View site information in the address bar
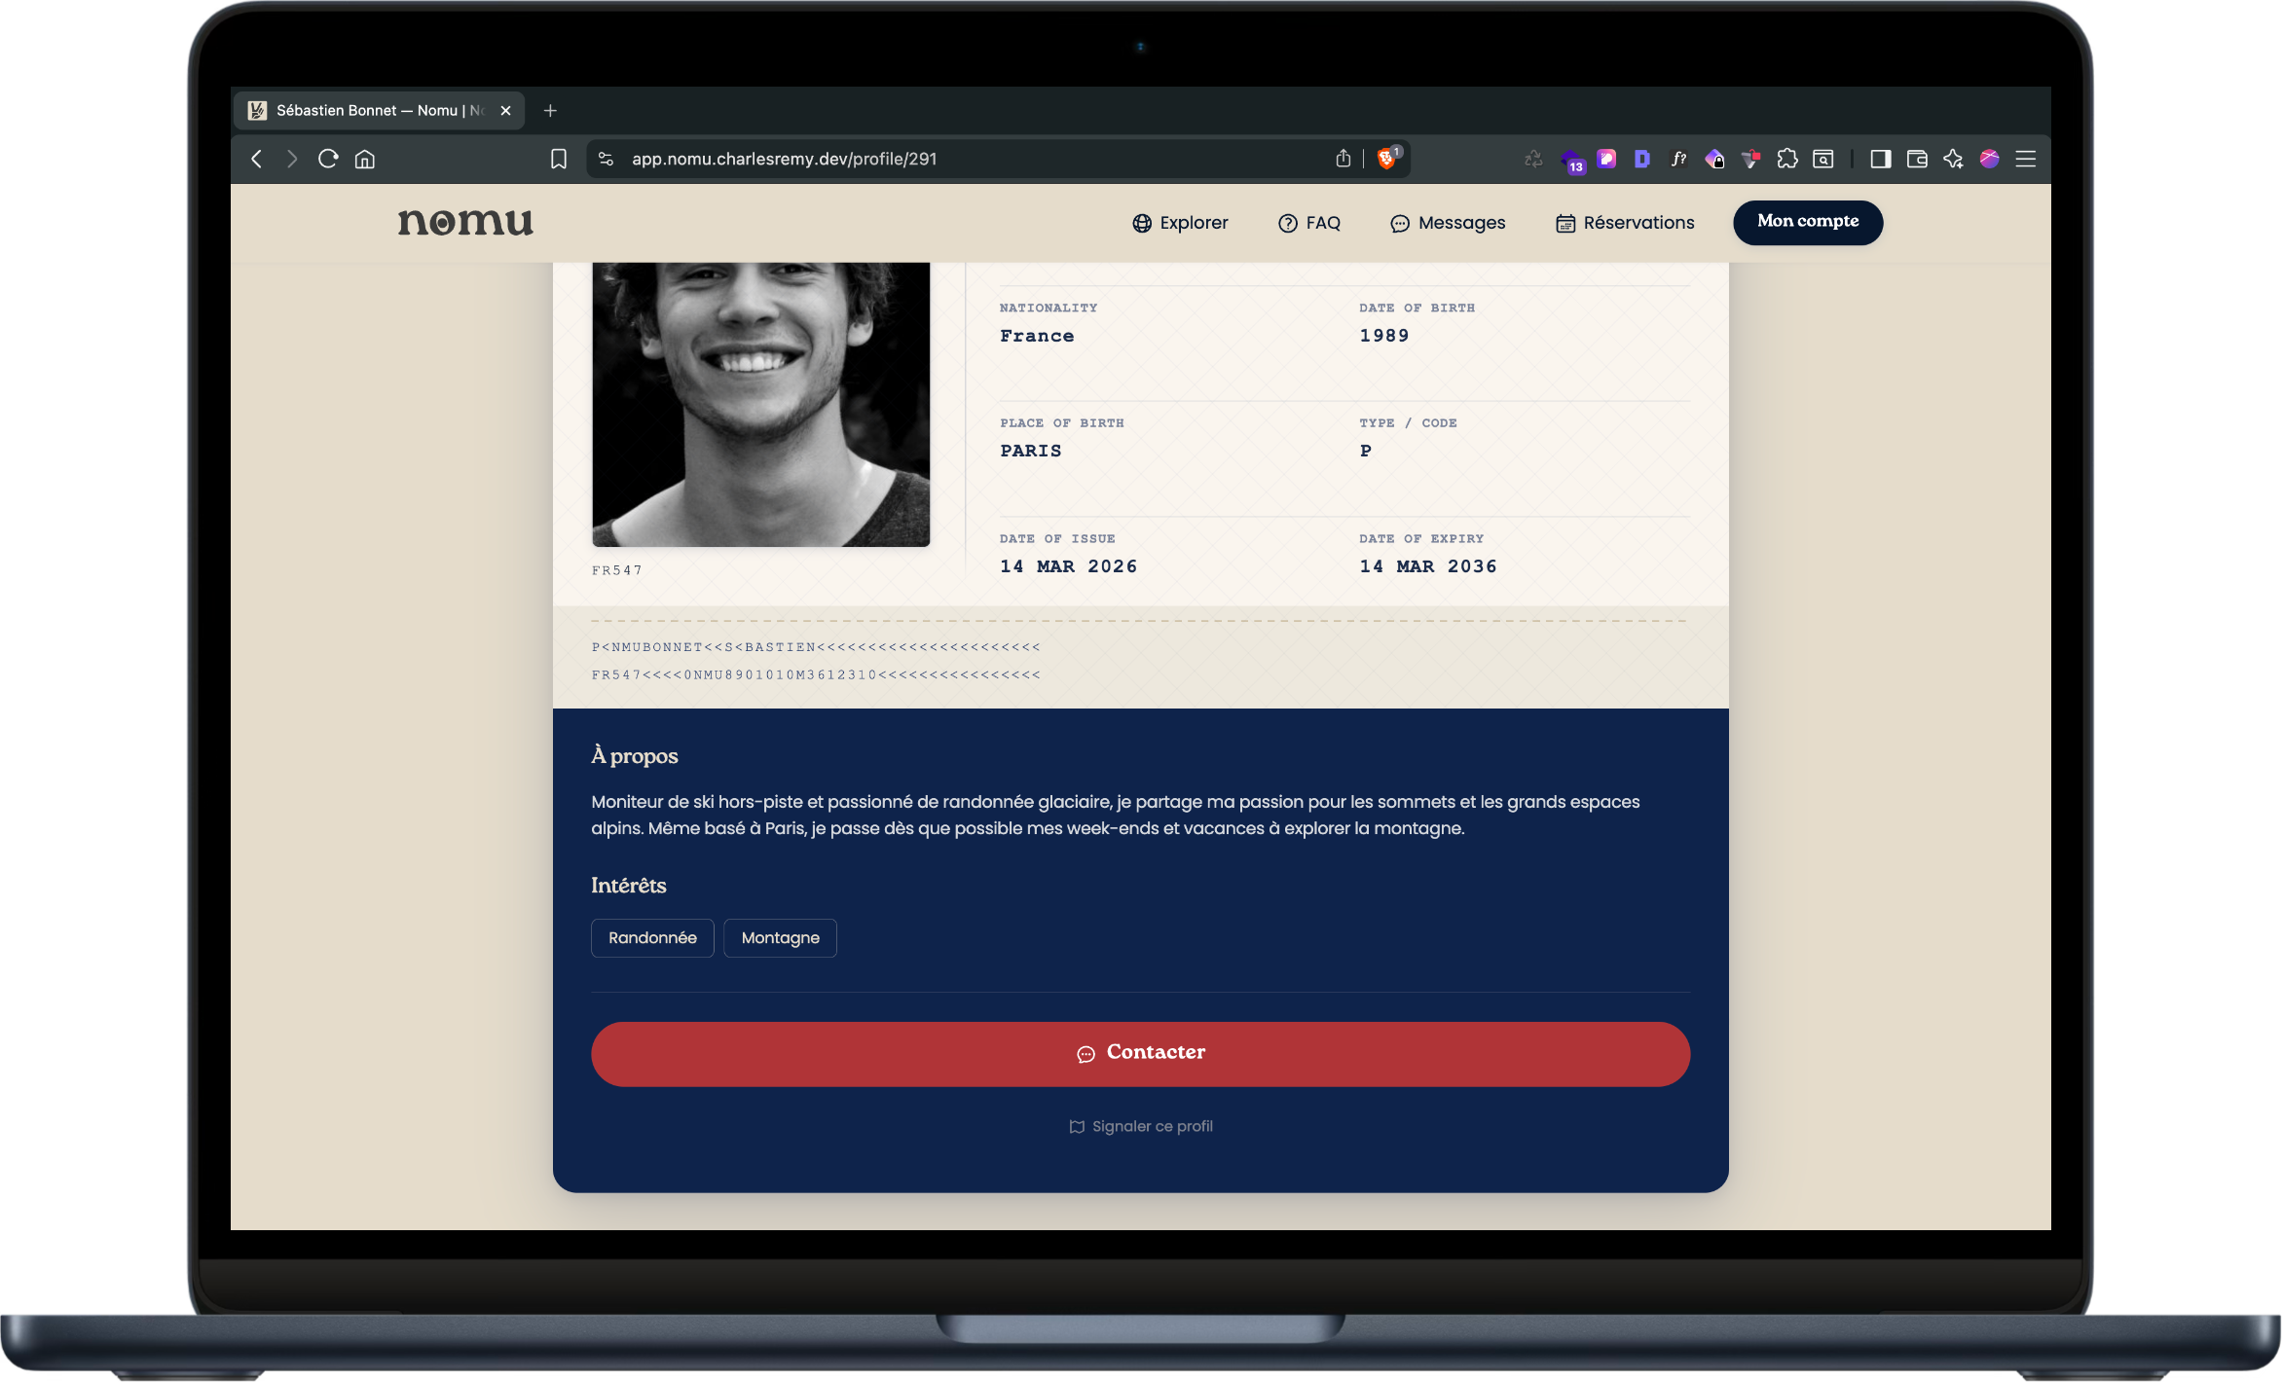The image size is (2282, 1382). (x=606, y=159)
